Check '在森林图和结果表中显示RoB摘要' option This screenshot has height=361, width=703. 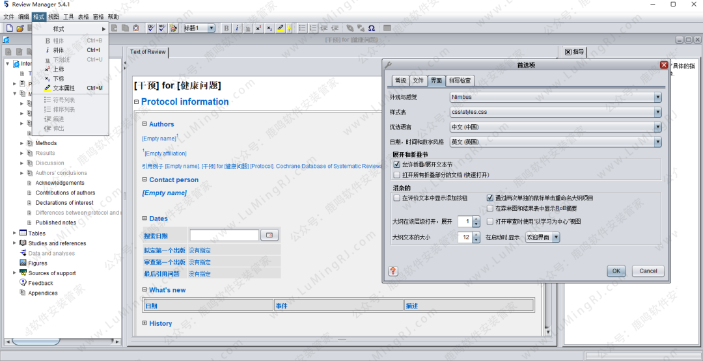490,208
